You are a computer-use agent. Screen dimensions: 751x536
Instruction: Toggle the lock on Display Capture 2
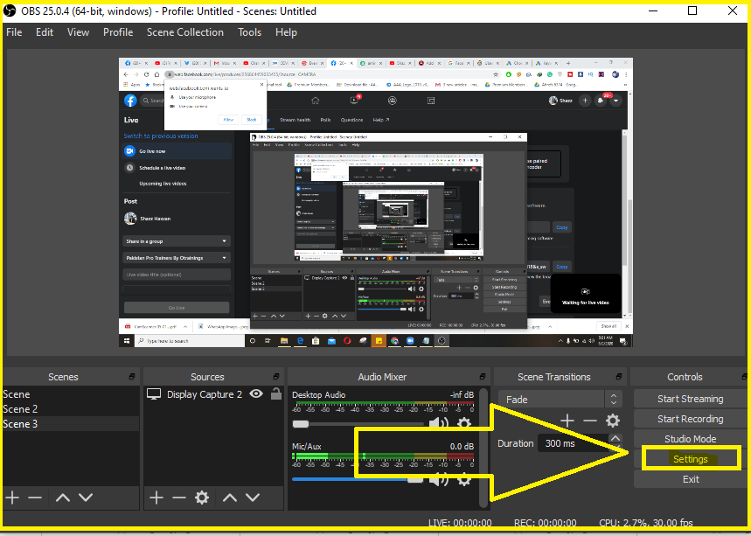276,393
